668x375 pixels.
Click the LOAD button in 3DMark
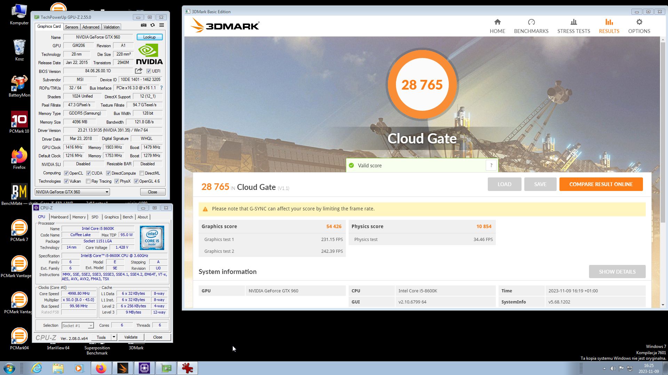coord(504,184)
